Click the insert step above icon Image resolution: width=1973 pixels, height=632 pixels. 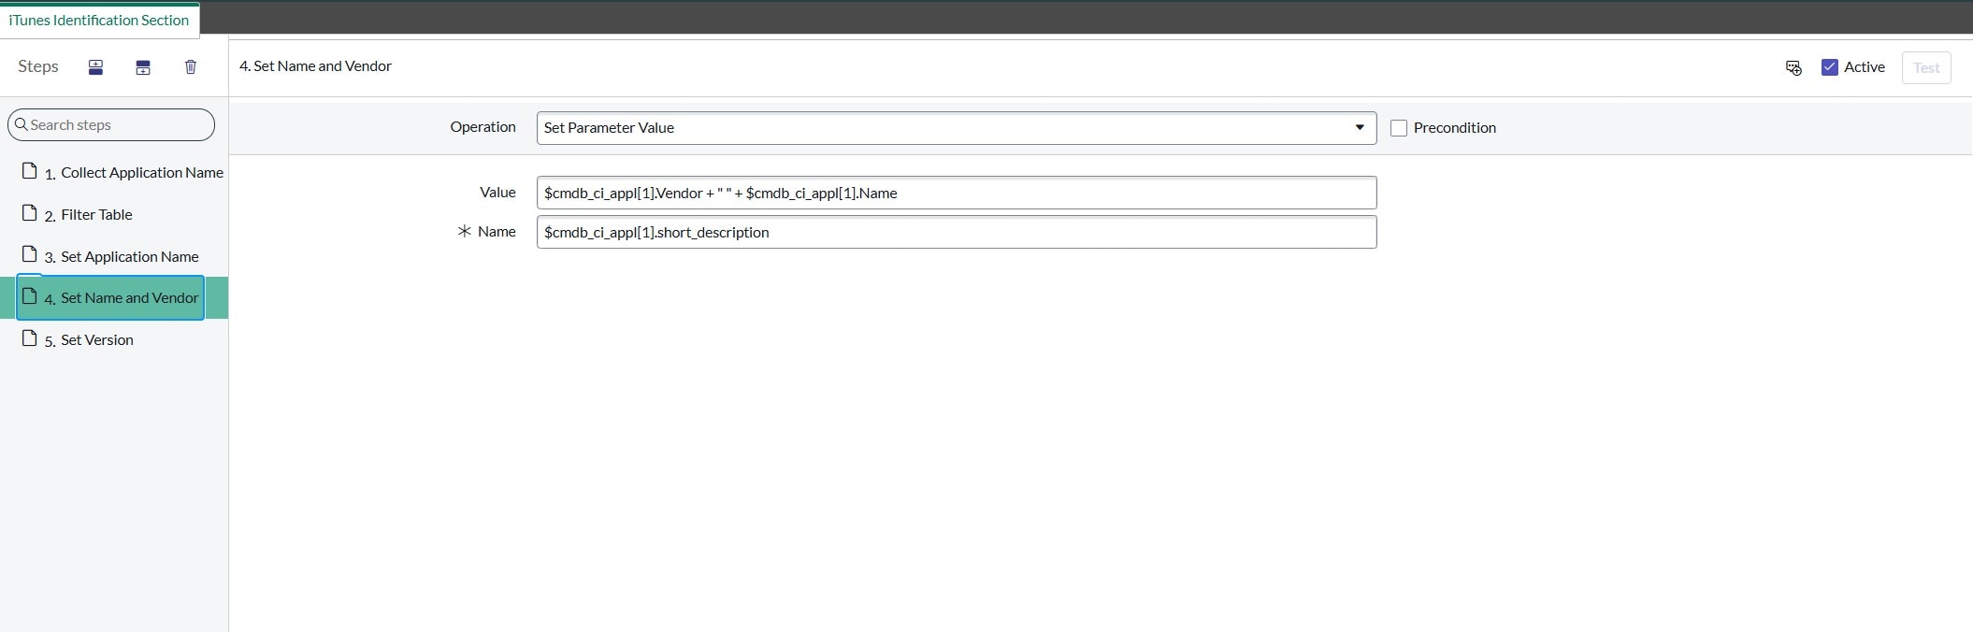tap(95, 67)
